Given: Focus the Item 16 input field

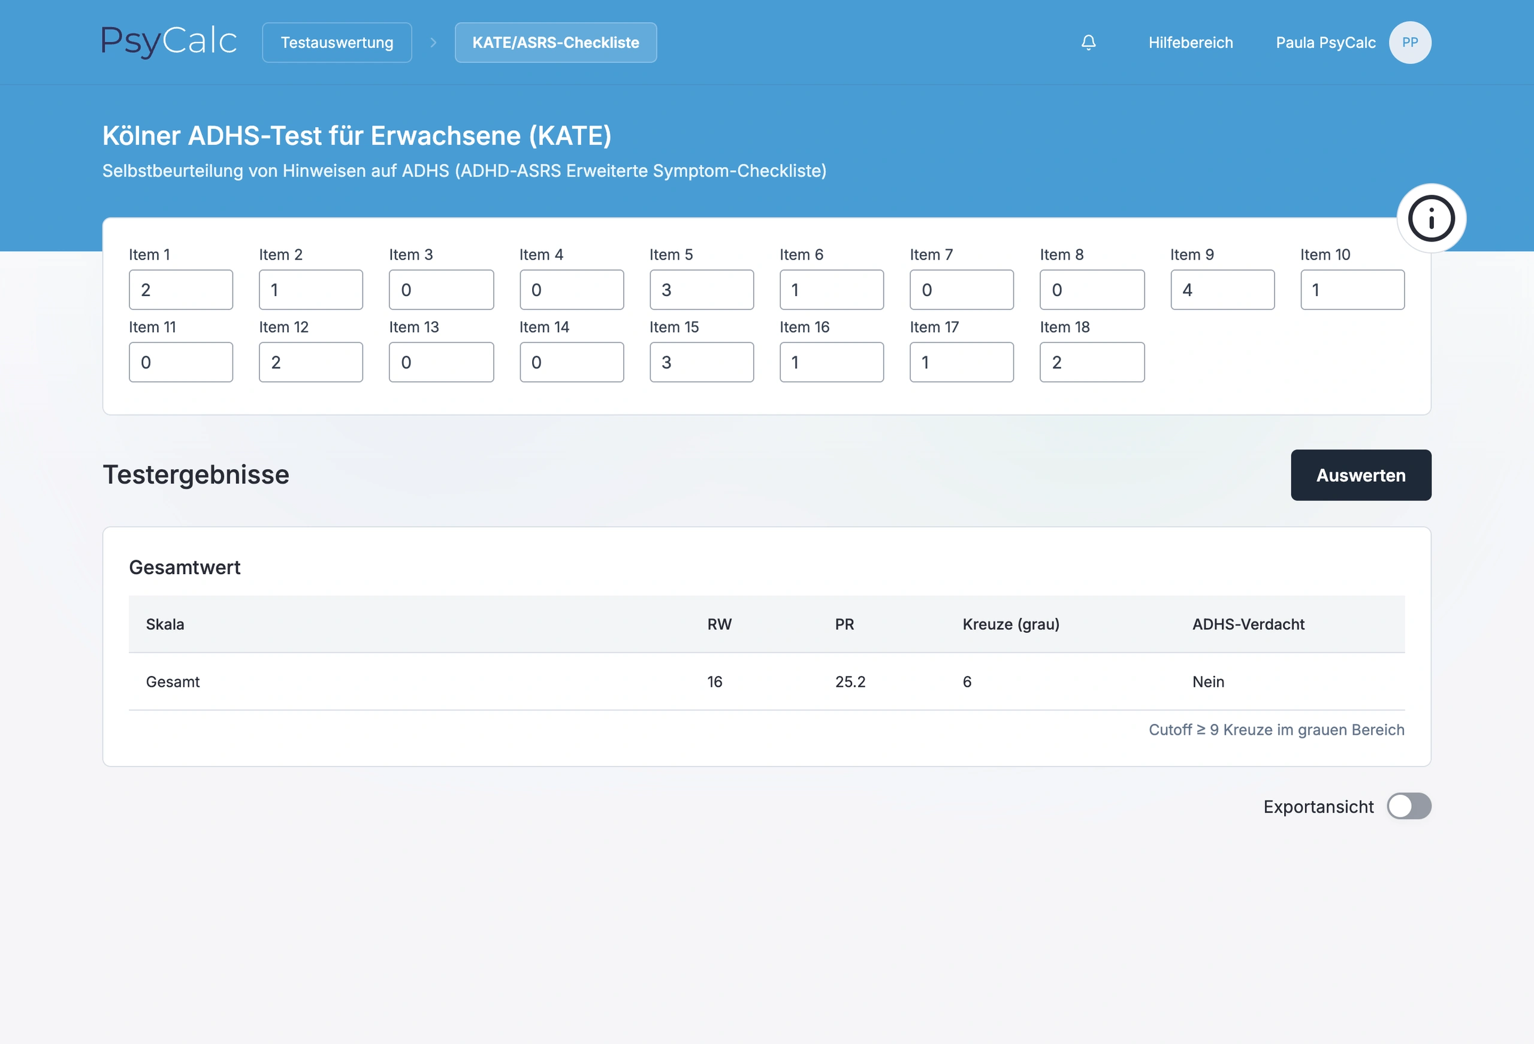Looking at the screenshot, I should pos(832,362).
